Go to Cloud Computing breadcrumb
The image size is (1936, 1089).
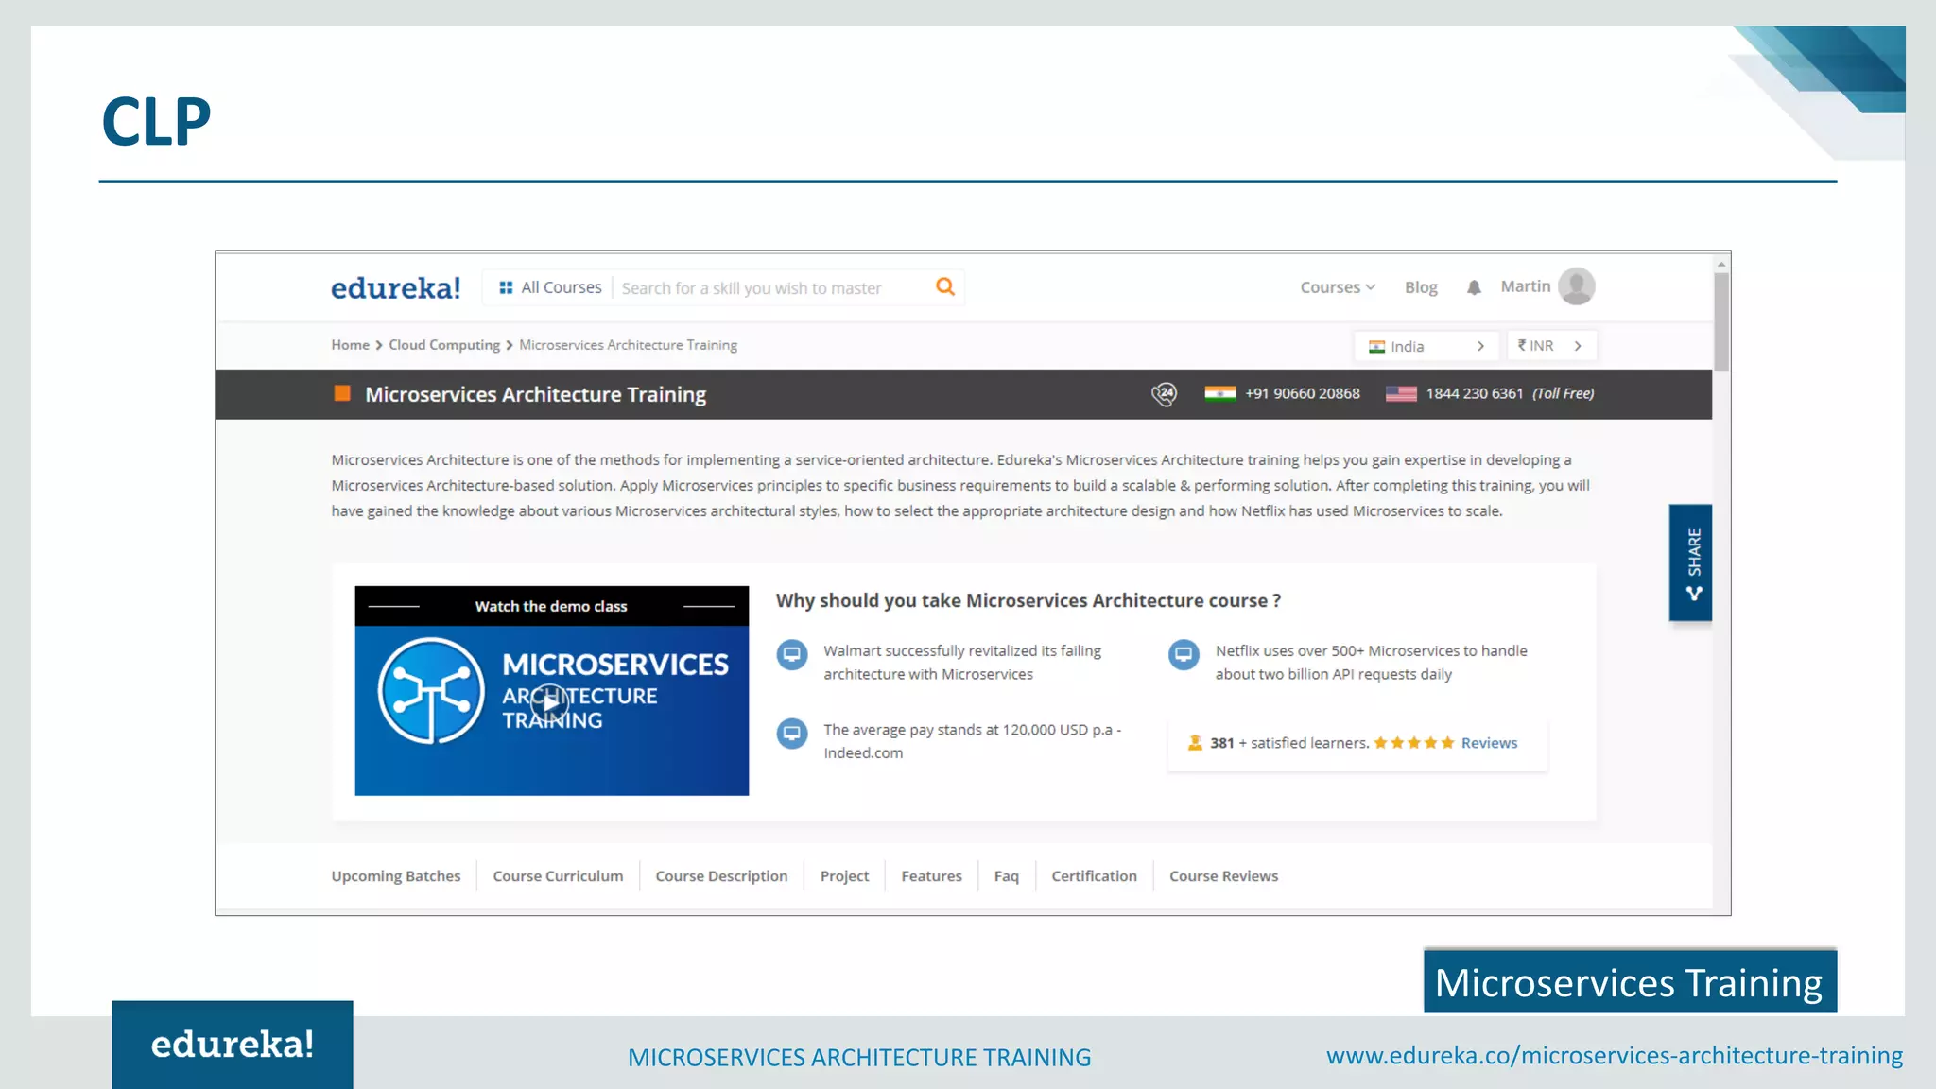click(444, 345)
